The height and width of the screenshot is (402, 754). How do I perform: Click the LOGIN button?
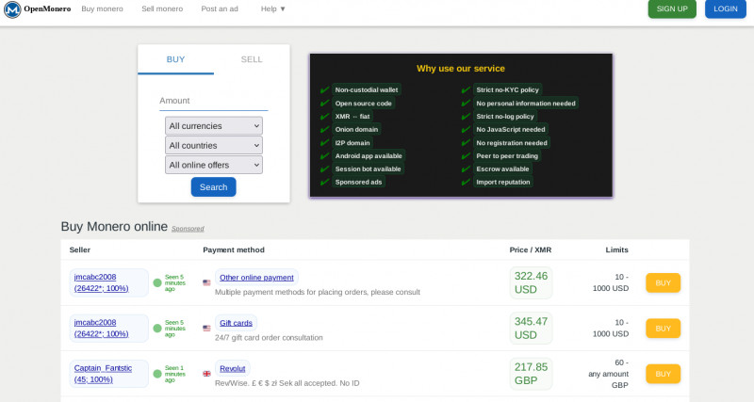[x=725, y=8]
